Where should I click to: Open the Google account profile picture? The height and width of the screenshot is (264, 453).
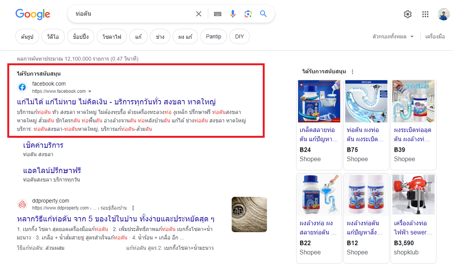444,14
